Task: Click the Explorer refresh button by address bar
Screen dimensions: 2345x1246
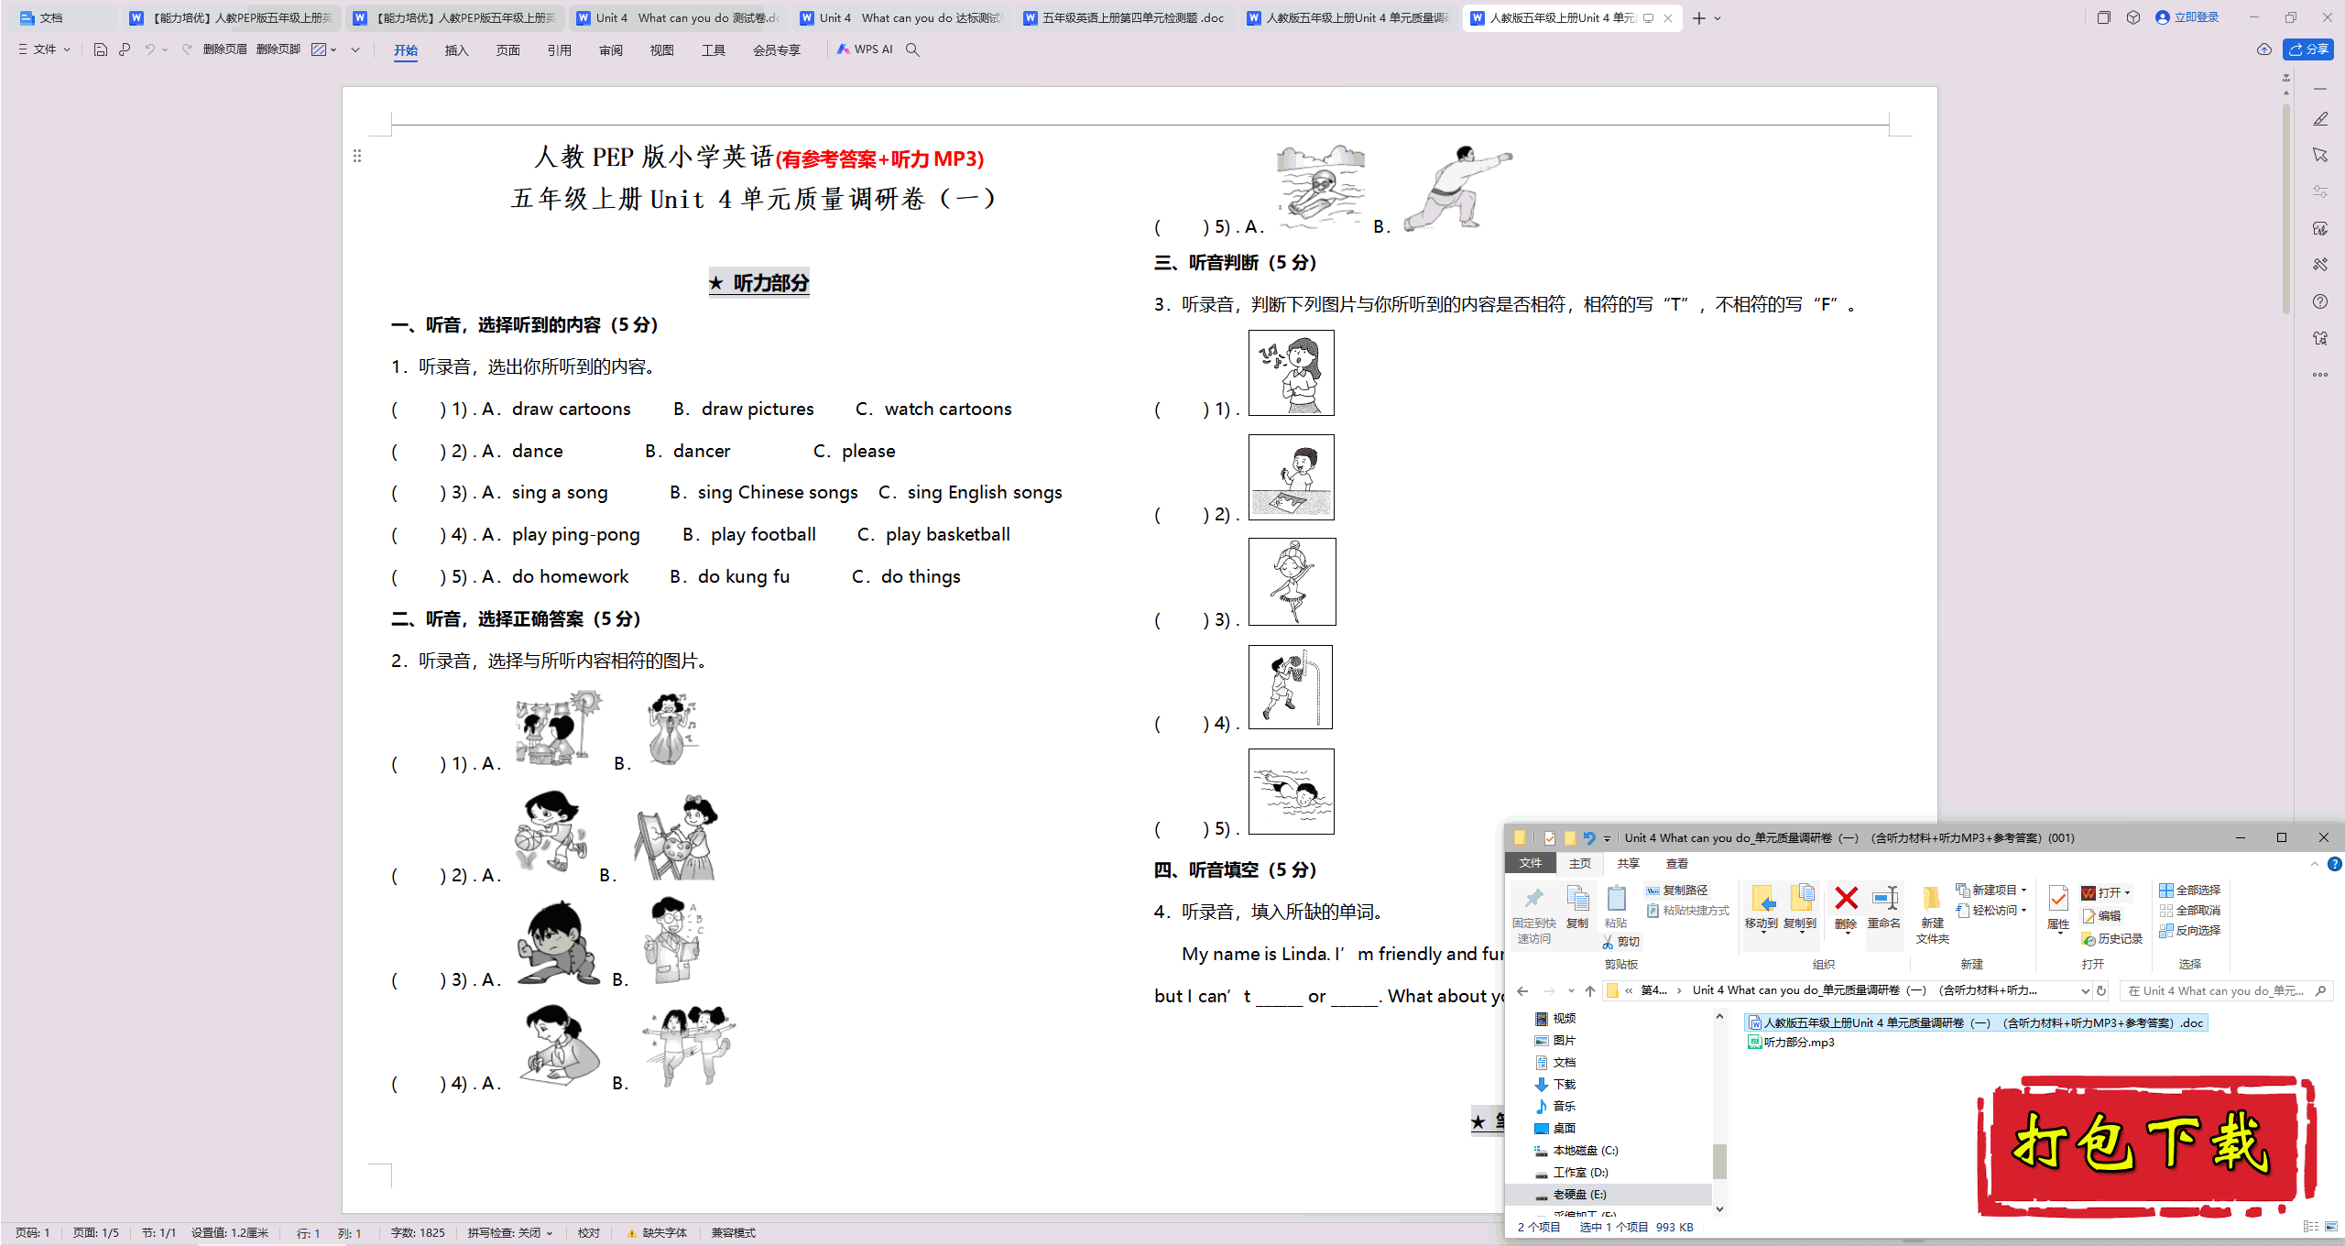Action: pyautogui.click(x=2101, y=990)
